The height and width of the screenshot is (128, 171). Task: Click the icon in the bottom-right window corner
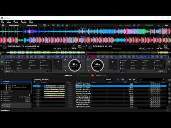(x=169, y=110)
